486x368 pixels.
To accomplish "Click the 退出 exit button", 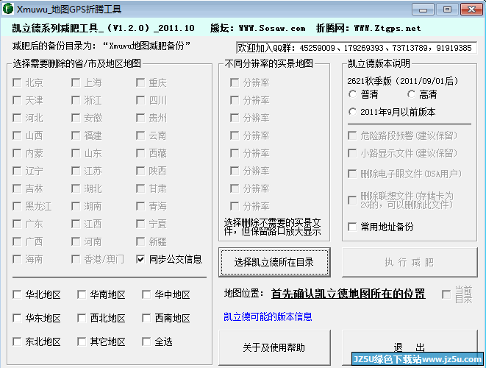I will click(x=410, y=347).
